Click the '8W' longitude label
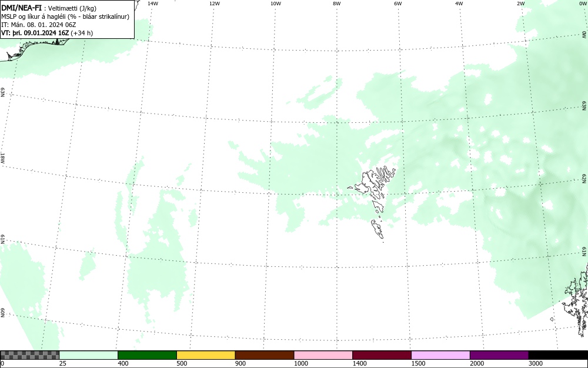The height and width of the screenshot is (368, 588). coord(337,4)
